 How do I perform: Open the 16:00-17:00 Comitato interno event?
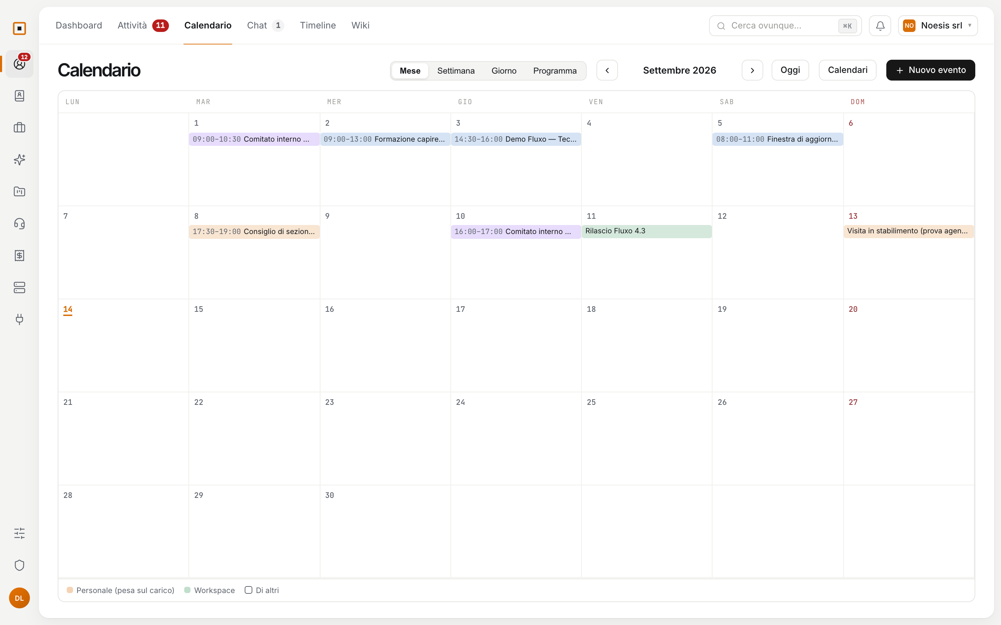pyautogui.click(x=516, y=232)
